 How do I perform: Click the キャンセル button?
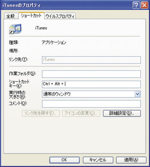(98, 160)
